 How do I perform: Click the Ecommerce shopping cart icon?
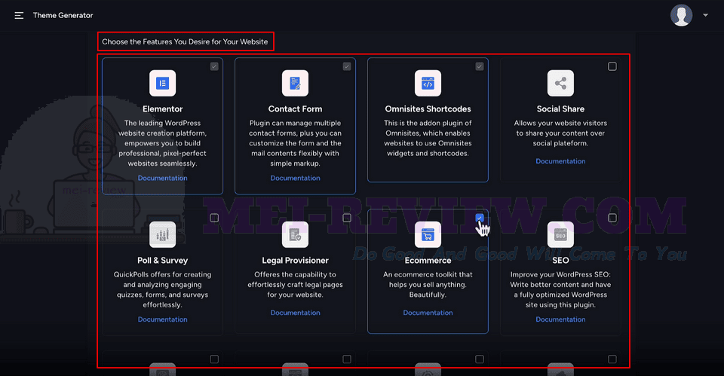click(x=428, y=234)
